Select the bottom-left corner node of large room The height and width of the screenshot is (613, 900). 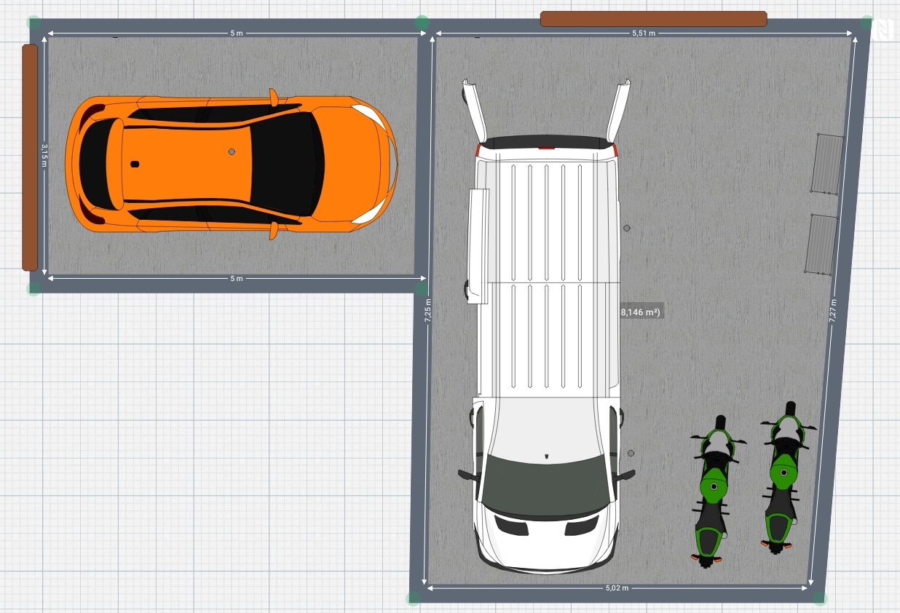[x=414, y=598]
